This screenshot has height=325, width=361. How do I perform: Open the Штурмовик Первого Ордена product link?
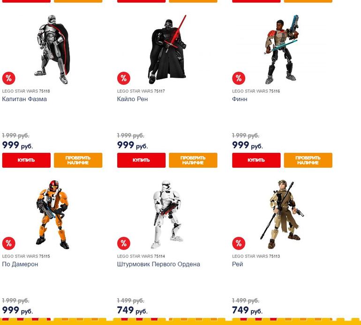click(158, 264)
